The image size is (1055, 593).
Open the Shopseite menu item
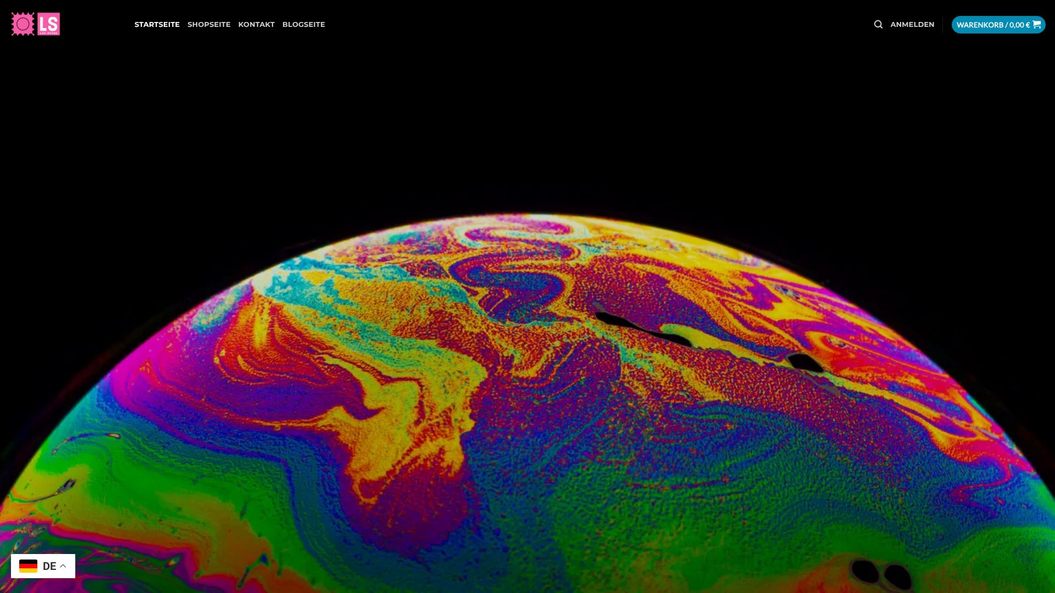(209, 25)
